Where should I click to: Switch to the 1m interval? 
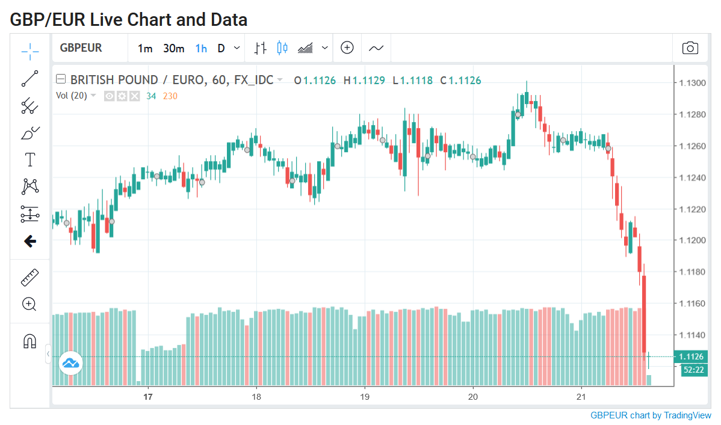coord(145,48)
